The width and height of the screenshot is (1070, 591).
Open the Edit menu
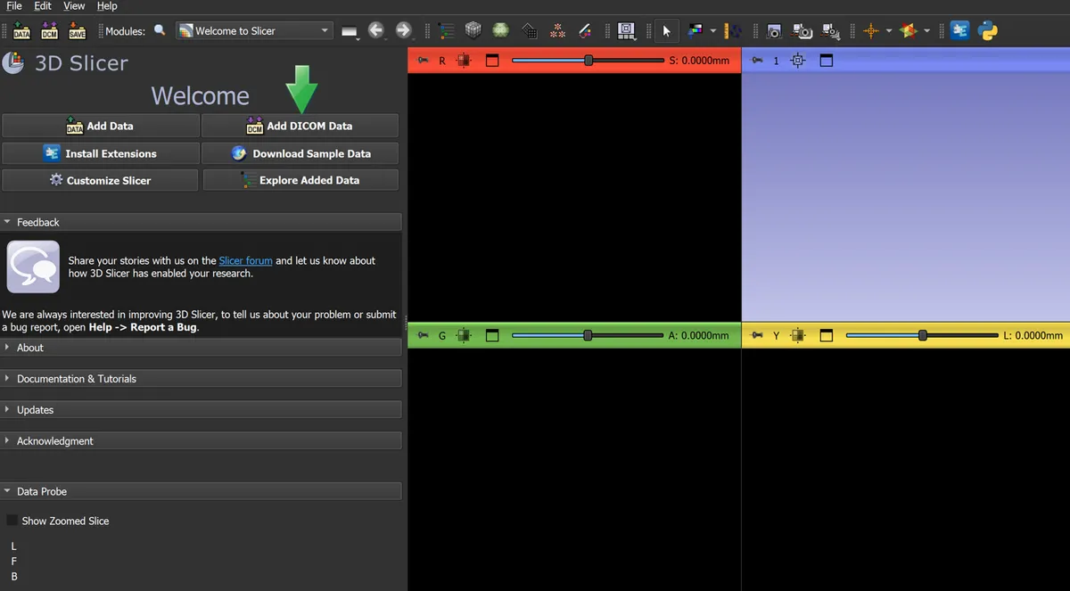(43, 6)
